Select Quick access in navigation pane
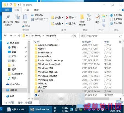124x113 pixels. [x=13, y=43]
